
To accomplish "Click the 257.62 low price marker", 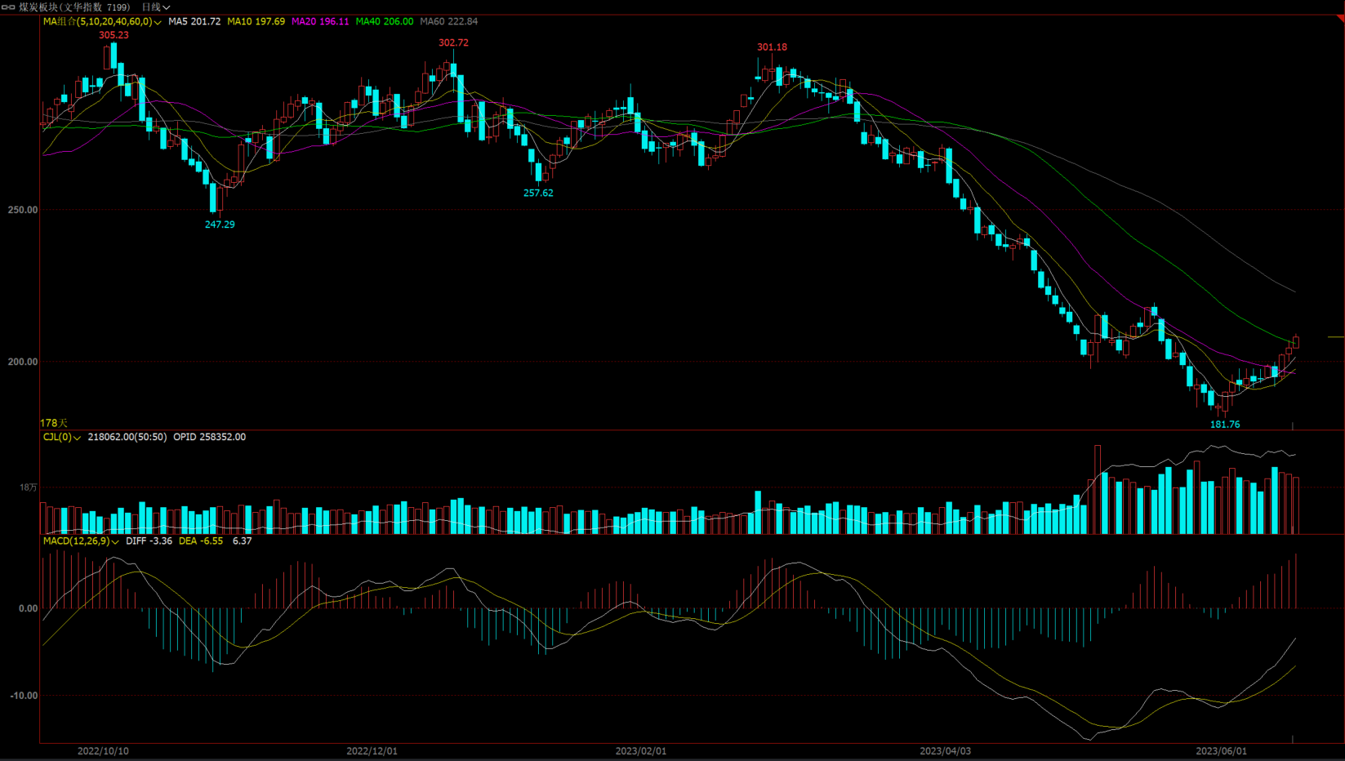I will click(x=538, y=194).
